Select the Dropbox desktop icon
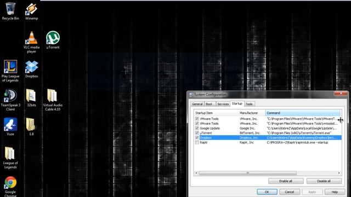The height and width of the screenshot is (197, 351). click(x=31, y=69)
